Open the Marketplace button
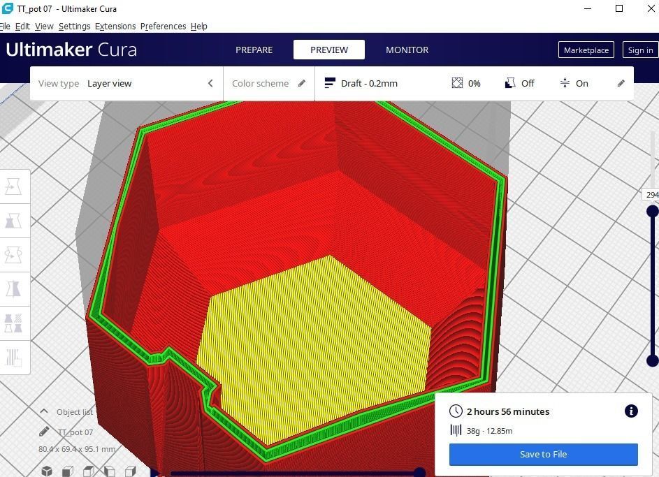Screen dimensions: 659x477 point(586,50)
